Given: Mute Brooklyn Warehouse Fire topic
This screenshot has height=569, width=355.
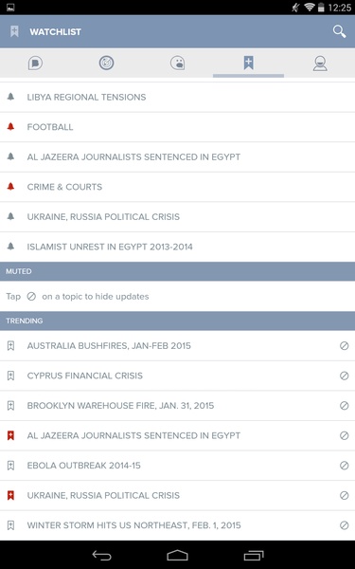Looking at the screenshot, I should pyautogui.click(x=345, y=405).
